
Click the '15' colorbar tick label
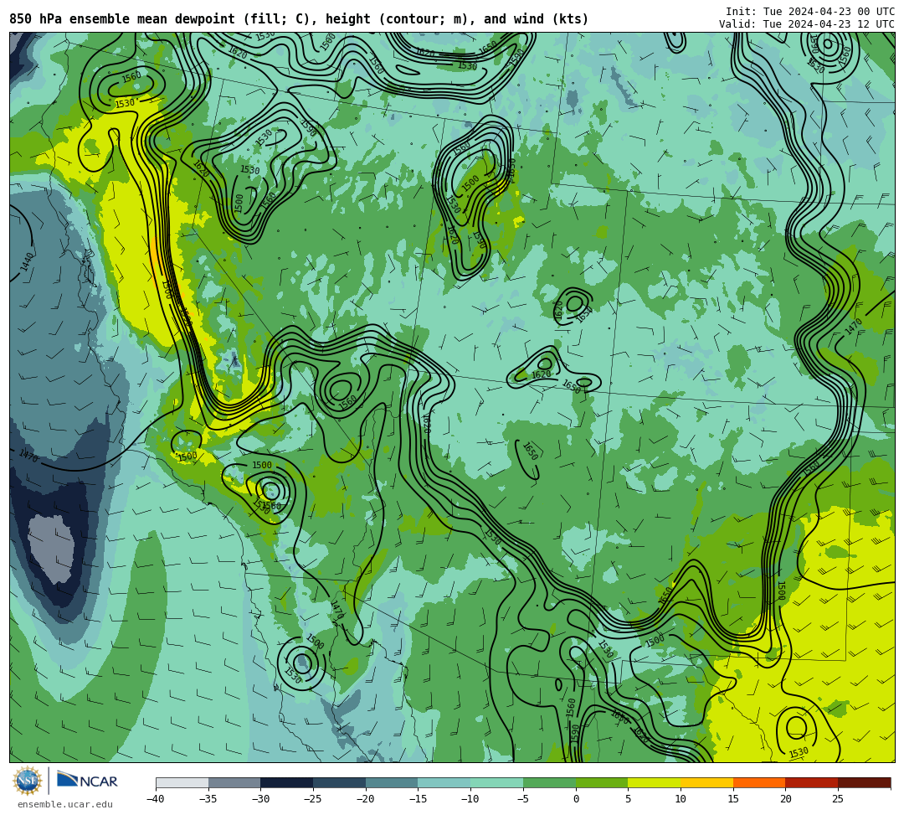coord(733,799)
